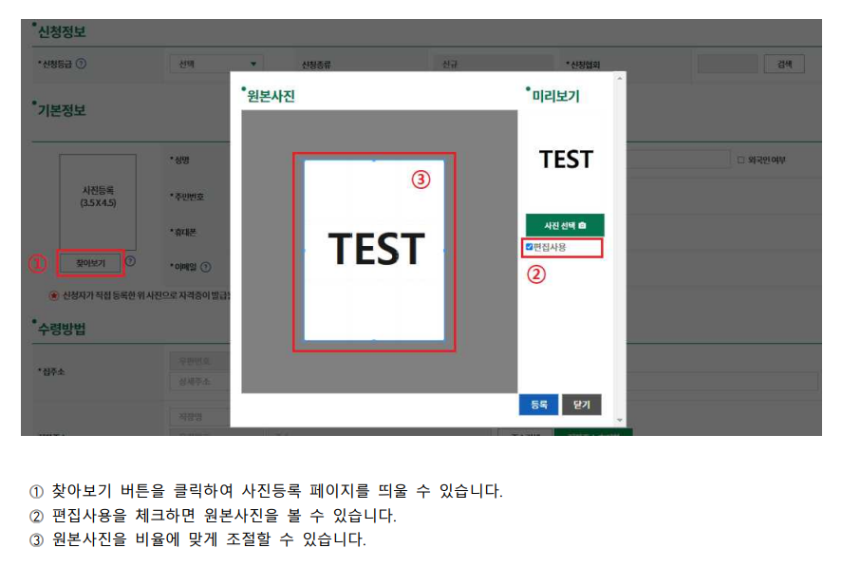Dismiss the dialog using the 닫기 button
This screenshot has height=567, width=842.
(x=581, y=404)
